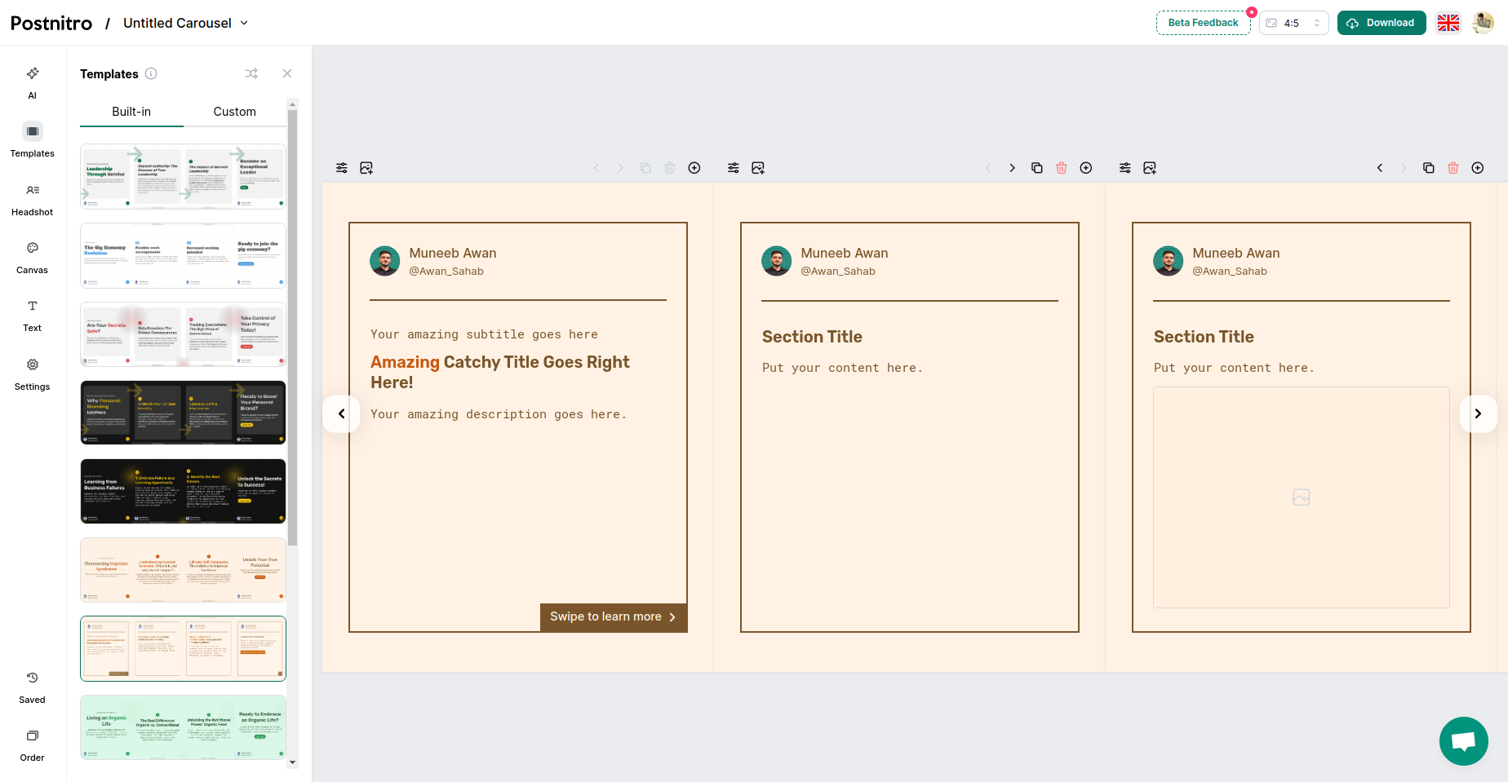Edit the Amazing Catchy Title text
The image size is (1508, 782).
[x=500, y=372]
